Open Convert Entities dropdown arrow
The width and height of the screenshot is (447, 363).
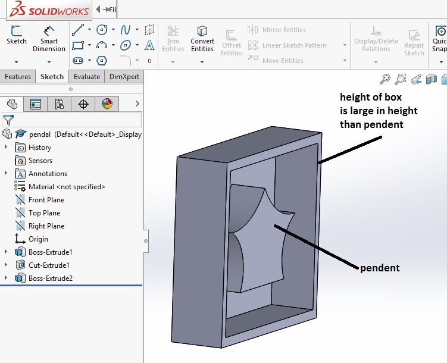pos(202,62)
